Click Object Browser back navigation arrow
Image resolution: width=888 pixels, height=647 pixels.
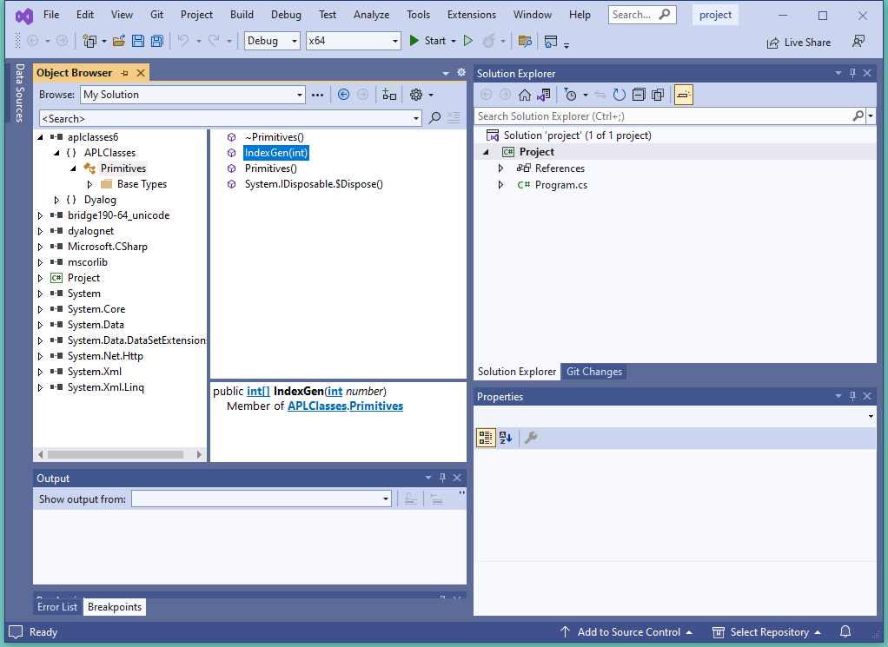343,95
